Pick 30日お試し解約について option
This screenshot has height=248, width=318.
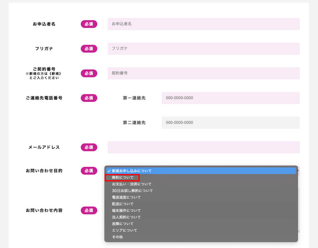point(201,191)
